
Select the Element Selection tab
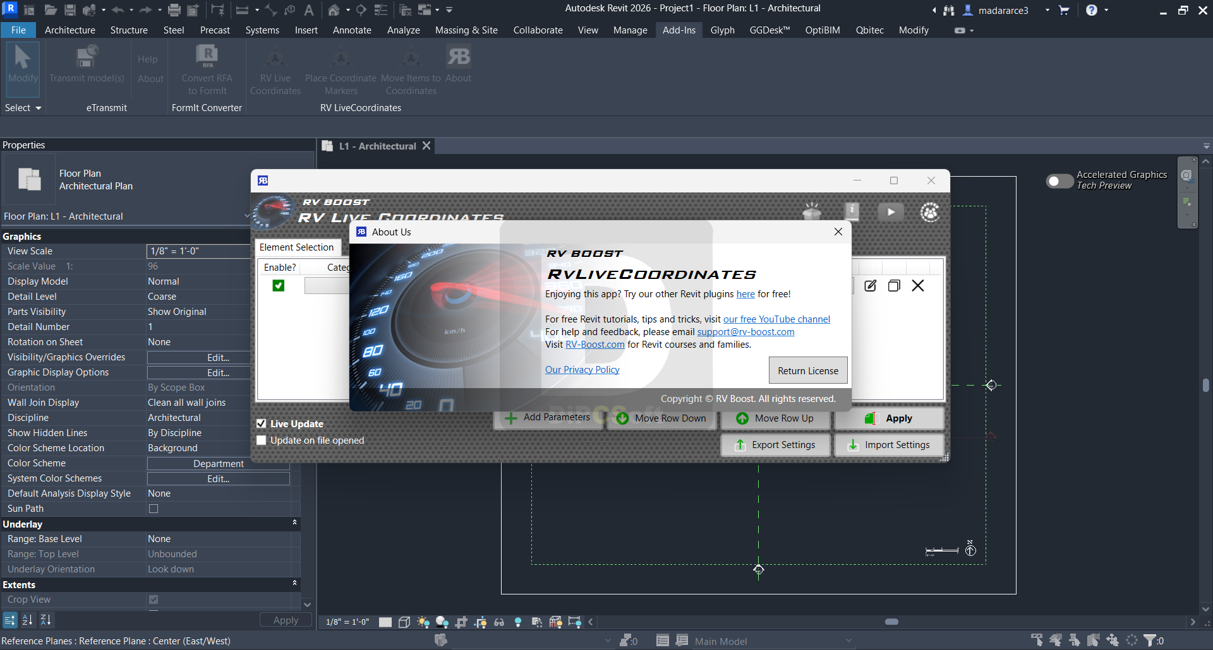point(297,247)
